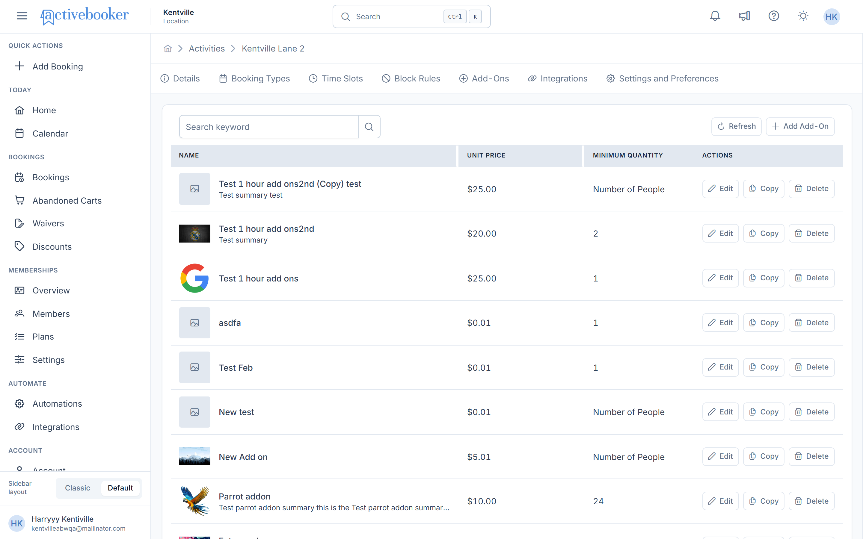This screenshot has width=863, height=539.
Task: Focus the top global Search box
Action: pos(411,16)
